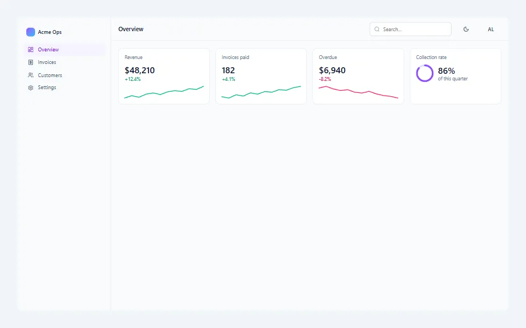
Task: Click the Revenue card label
Action: click(134, 57)
